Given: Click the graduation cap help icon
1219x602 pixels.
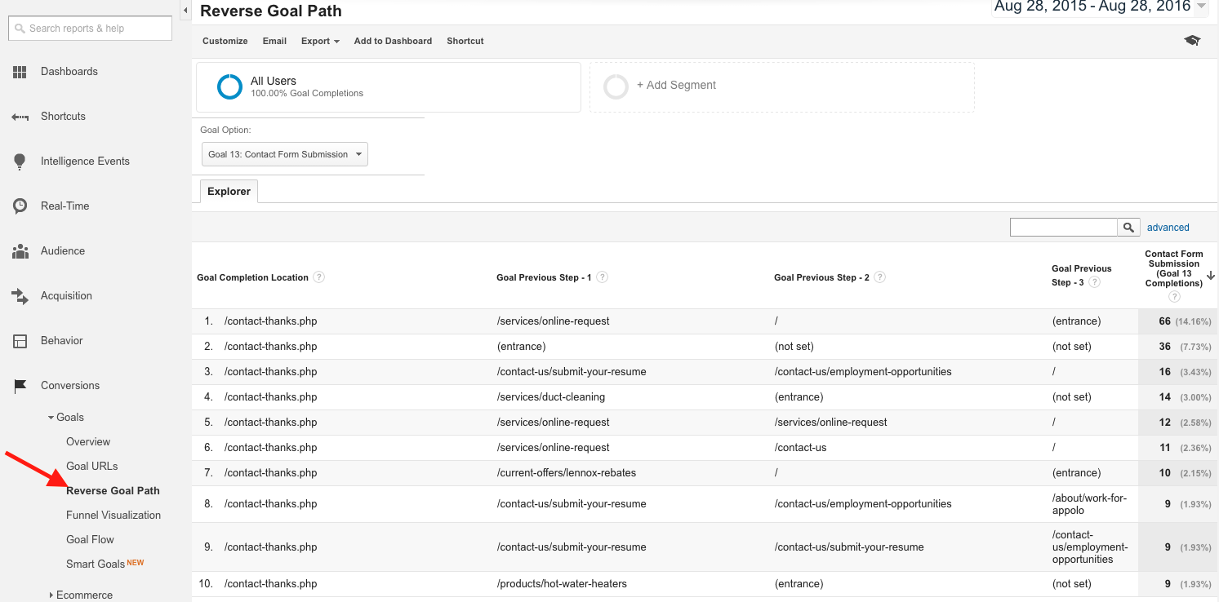Looking at the screenshot, I should tap(1192, 39).
